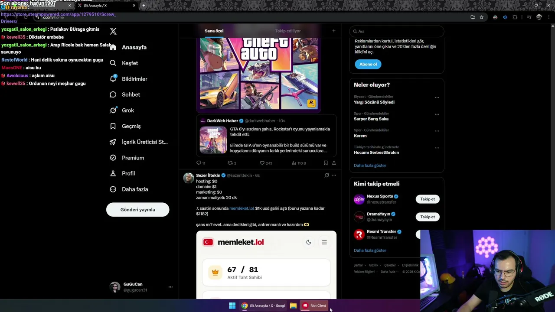
Task: Switch to the Sana özel tab
Action: tap(214, 31)
